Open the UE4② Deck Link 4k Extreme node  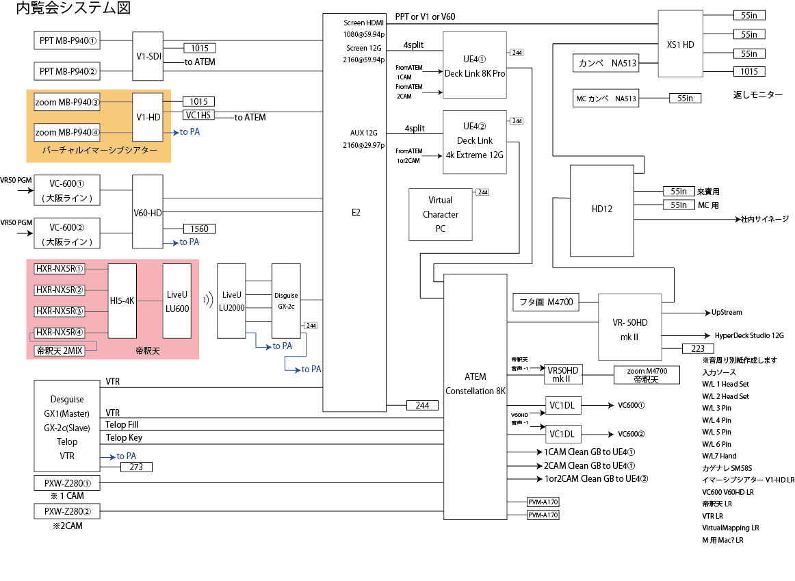click(475, 141)
